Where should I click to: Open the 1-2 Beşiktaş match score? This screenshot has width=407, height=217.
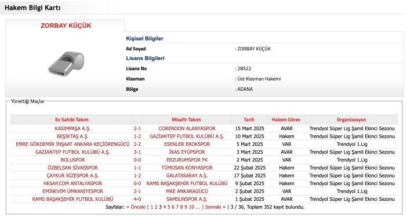pyautogui.click(x=137, y=136)
